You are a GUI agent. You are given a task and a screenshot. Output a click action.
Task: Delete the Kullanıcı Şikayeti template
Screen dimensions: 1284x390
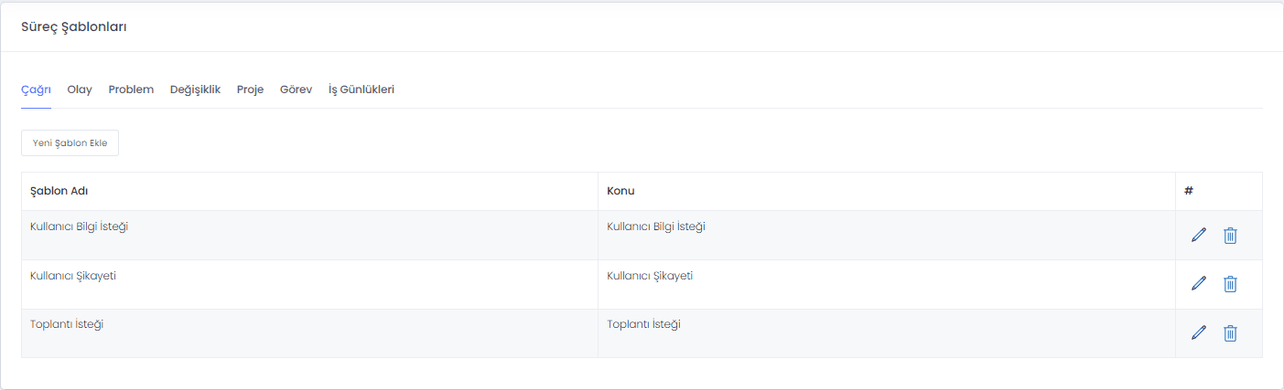(1230, 283)
